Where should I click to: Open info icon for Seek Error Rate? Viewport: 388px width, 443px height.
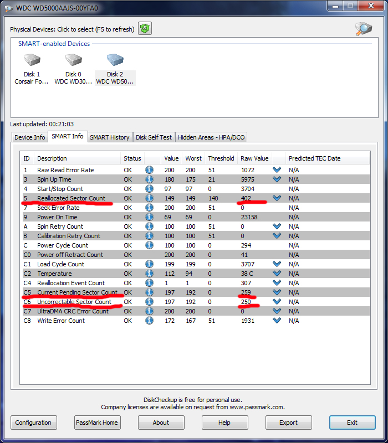(x=149, y=208)
